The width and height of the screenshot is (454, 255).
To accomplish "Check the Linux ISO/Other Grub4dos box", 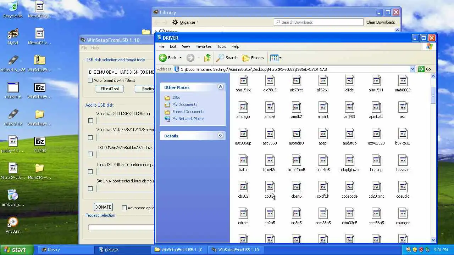I will 90,171.
